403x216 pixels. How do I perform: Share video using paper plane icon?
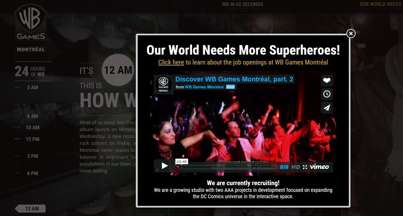pyautogui.click(x=327, y=108)
